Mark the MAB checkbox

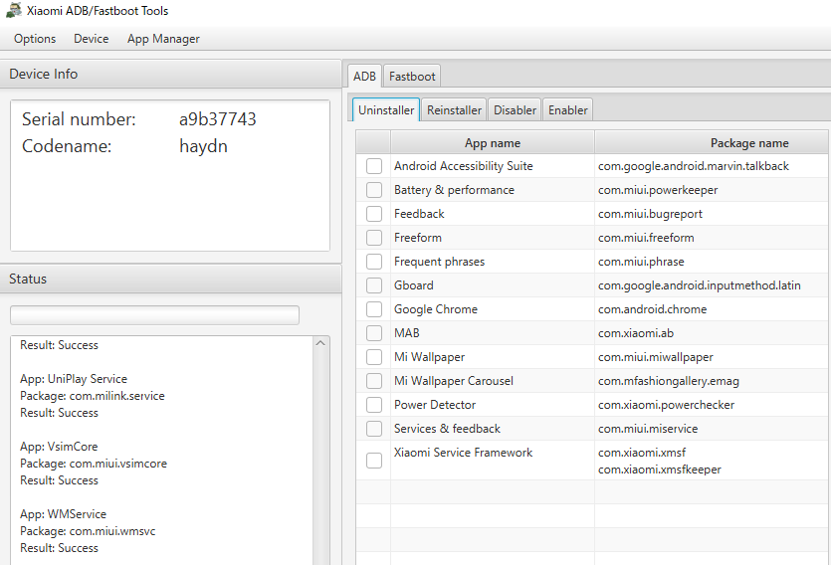click(x=374, y=333)
